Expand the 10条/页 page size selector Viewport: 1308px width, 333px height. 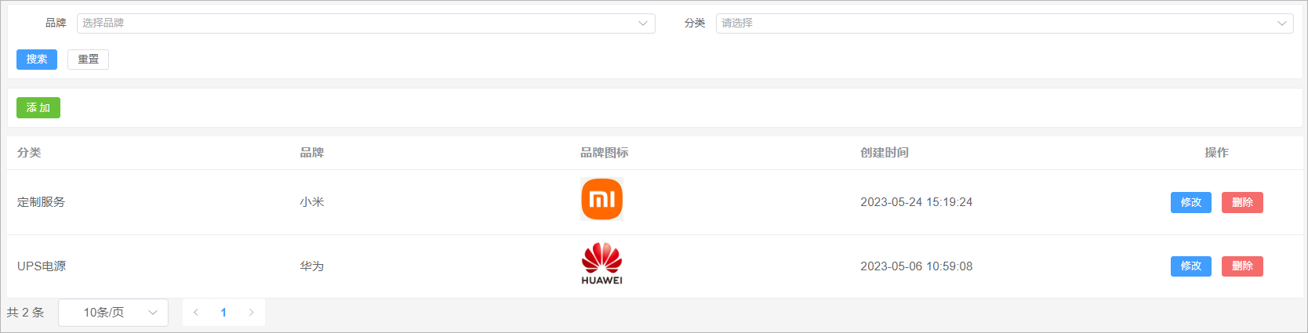coord(113,313)
